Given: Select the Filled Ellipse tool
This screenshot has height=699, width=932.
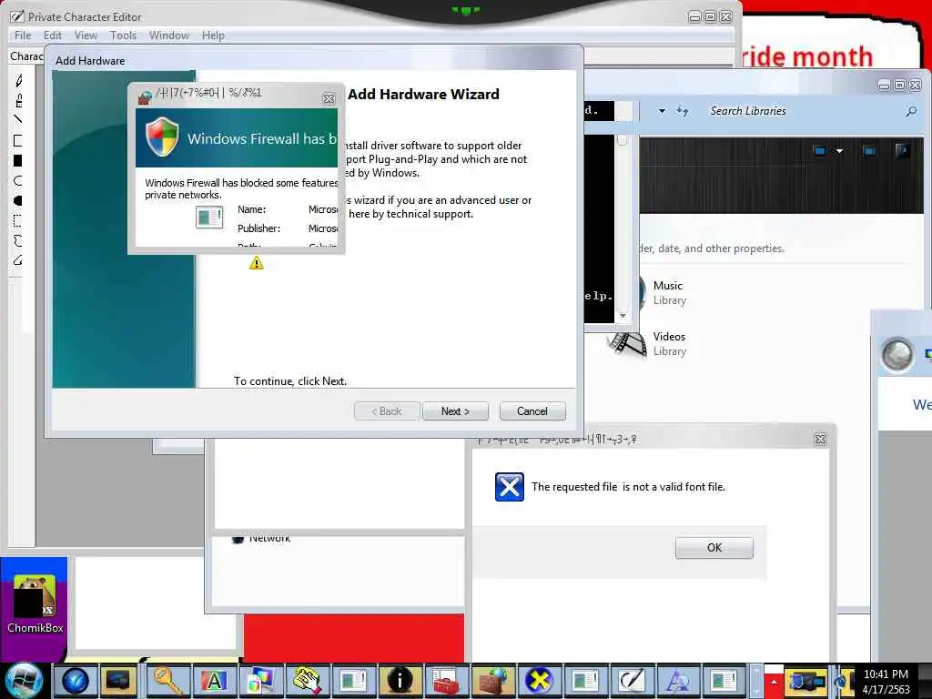Looking at the screenshot, I should 18,201.
